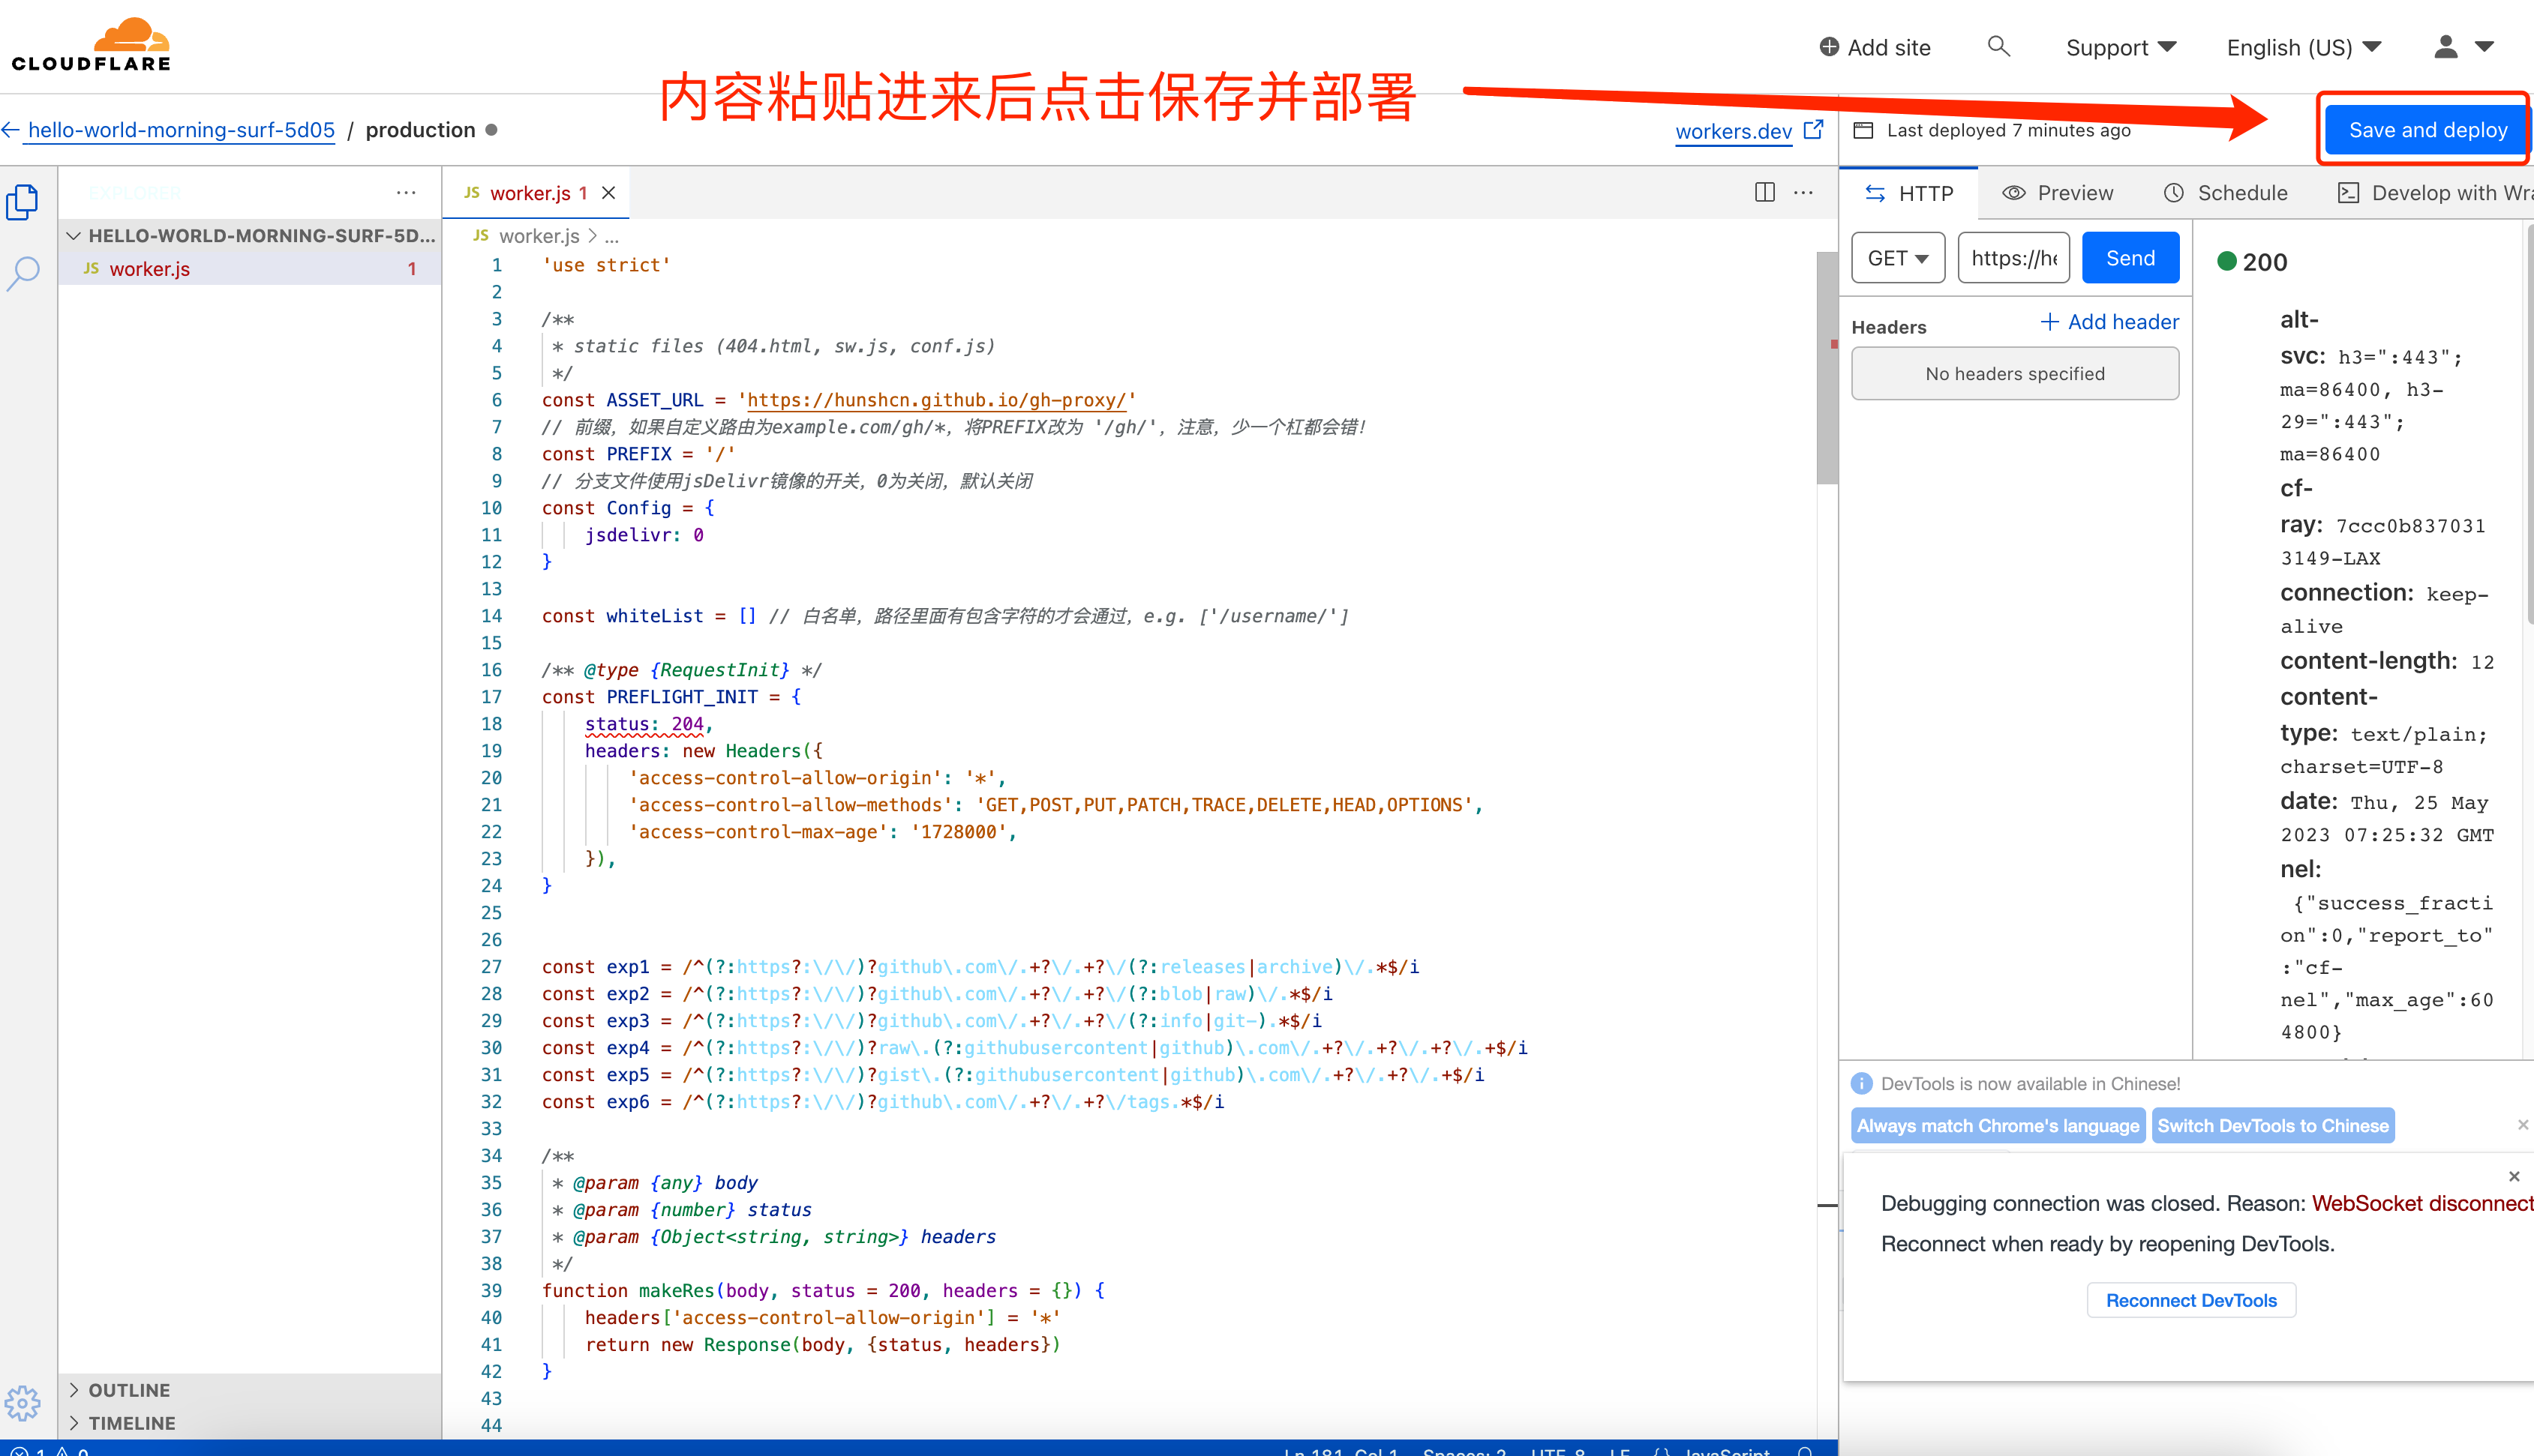
Task: Click the Save and deploy button
Action: pyautogui.click(x=2427, y=130)
